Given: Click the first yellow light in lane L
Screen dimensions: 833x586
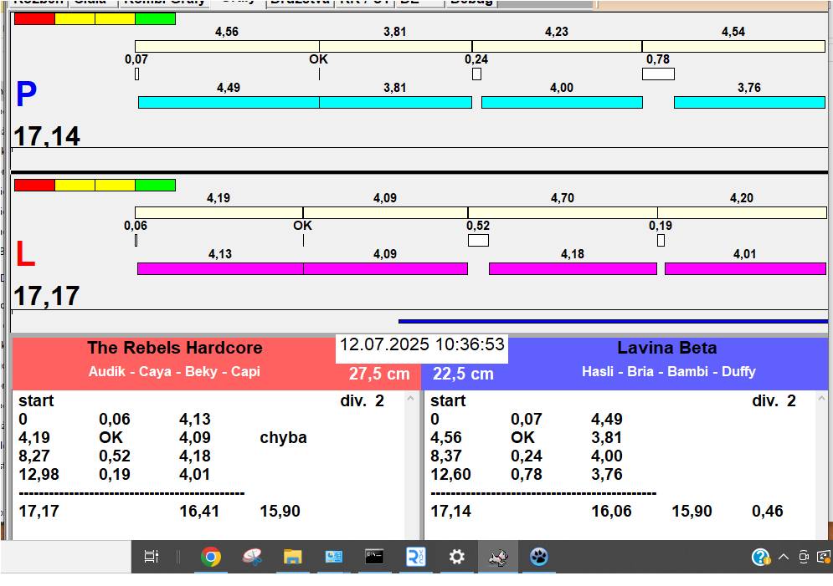Looking at the screenshot, I should click(x=75, y=185).
